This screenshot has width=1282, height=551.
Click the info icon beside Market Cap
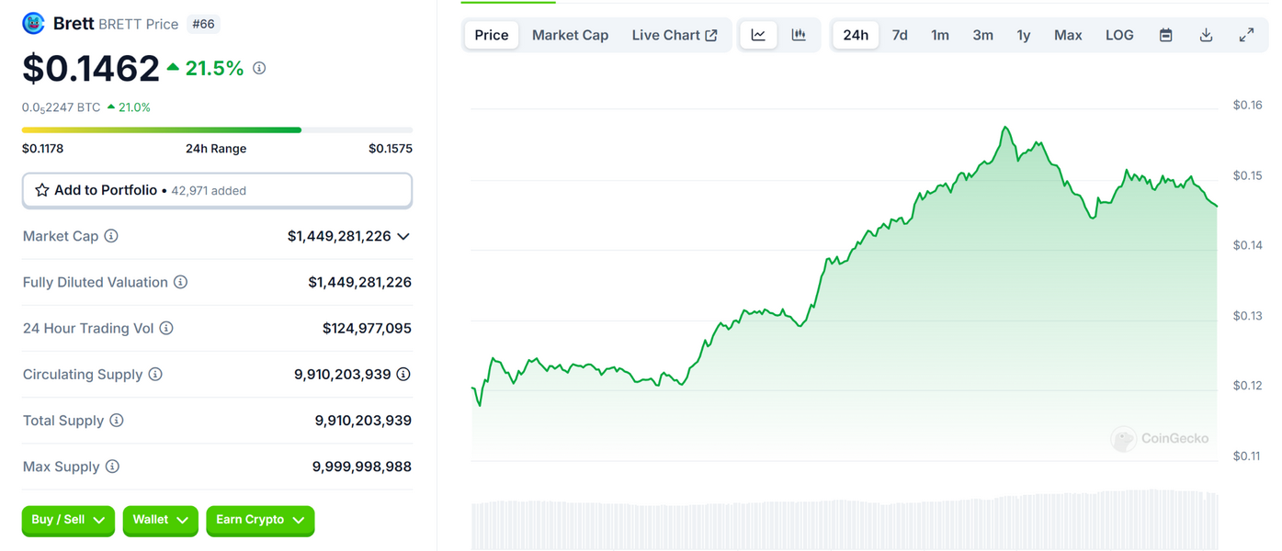(111, 236)
